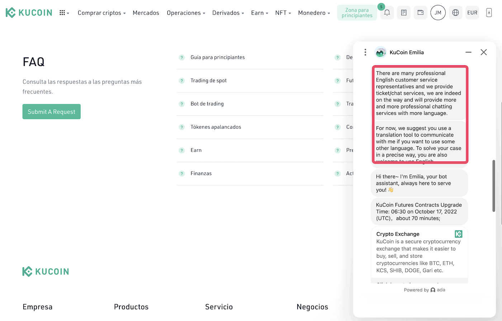
Task: Click the Hi there Emilia greeting message
Action: pos(419,183)
